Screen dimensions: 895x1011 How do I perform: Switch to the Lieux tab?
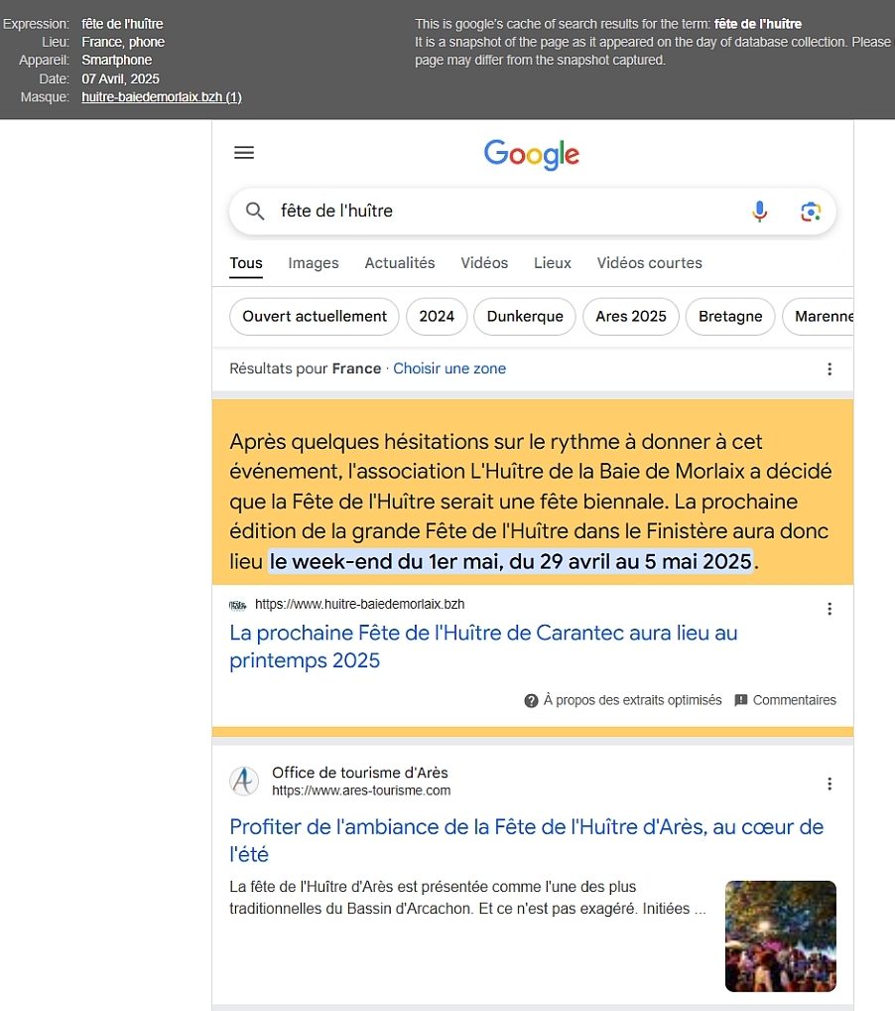(x=553, y=263)
